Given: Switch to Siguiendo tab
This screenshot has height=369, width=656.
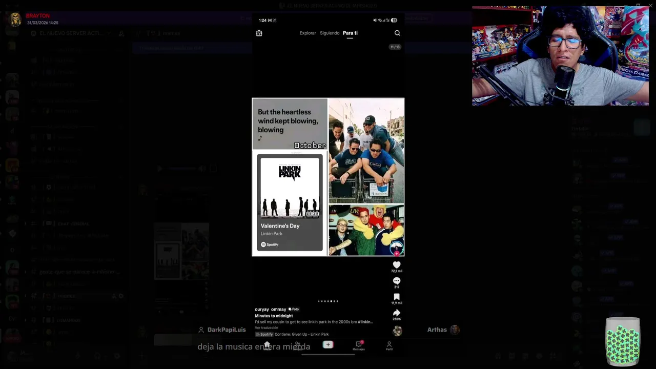Looking at the screenshot, I should 330,33.
